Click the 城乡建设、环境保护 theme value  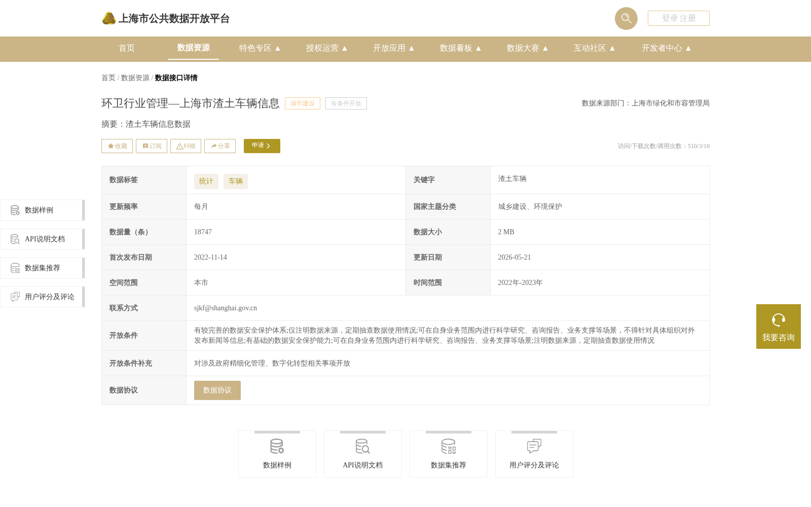click(530, 206)
